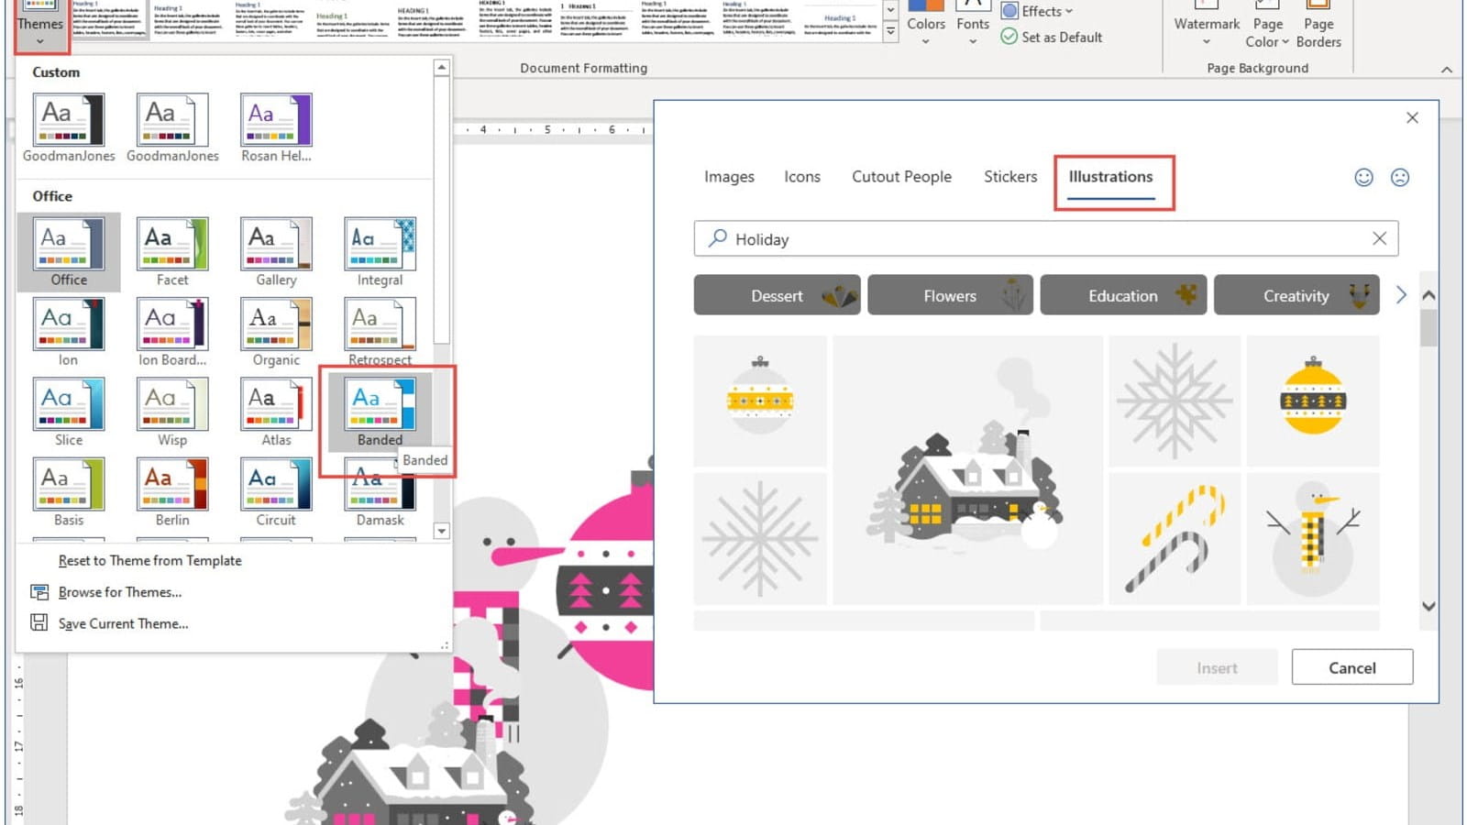Choose the Facet theme icon
The height and width of the screenshot is (825, 1467).
click(172, 245)
